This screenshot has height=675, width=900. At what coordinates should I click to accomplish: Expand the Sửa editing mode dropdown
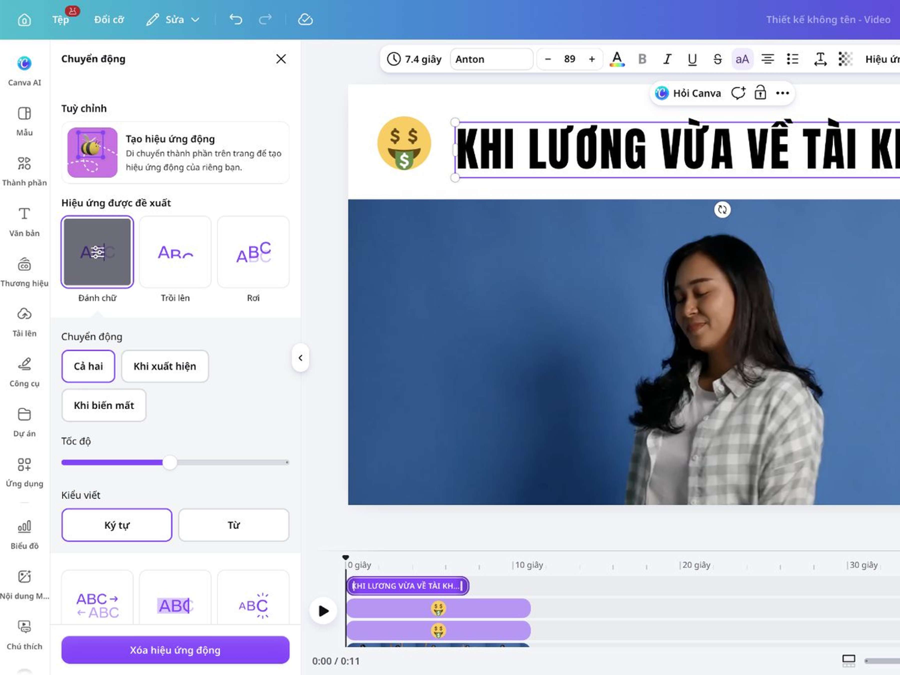[173, 19]
